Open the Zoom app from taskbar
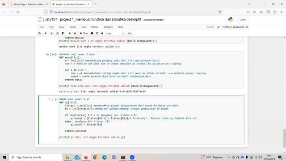 click(132, 157)
